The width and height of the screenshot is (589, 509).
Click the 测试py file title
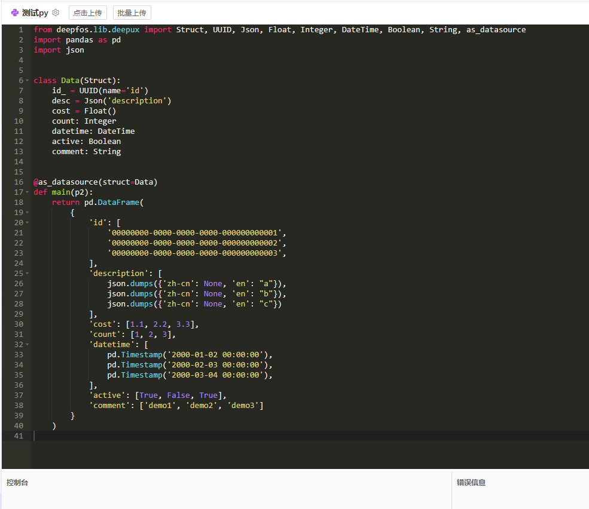(x=35, y=13)
